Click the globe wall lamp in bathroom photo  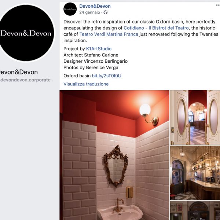pos(149,114)
